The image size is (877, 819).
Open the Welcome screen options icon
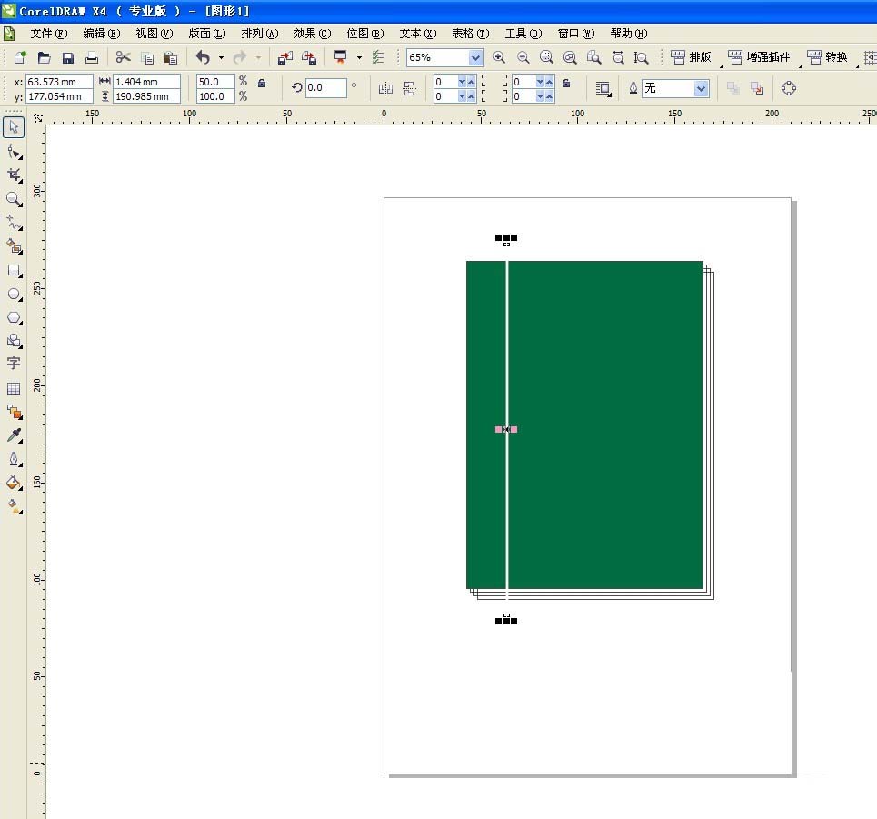[x=378, y=57]
